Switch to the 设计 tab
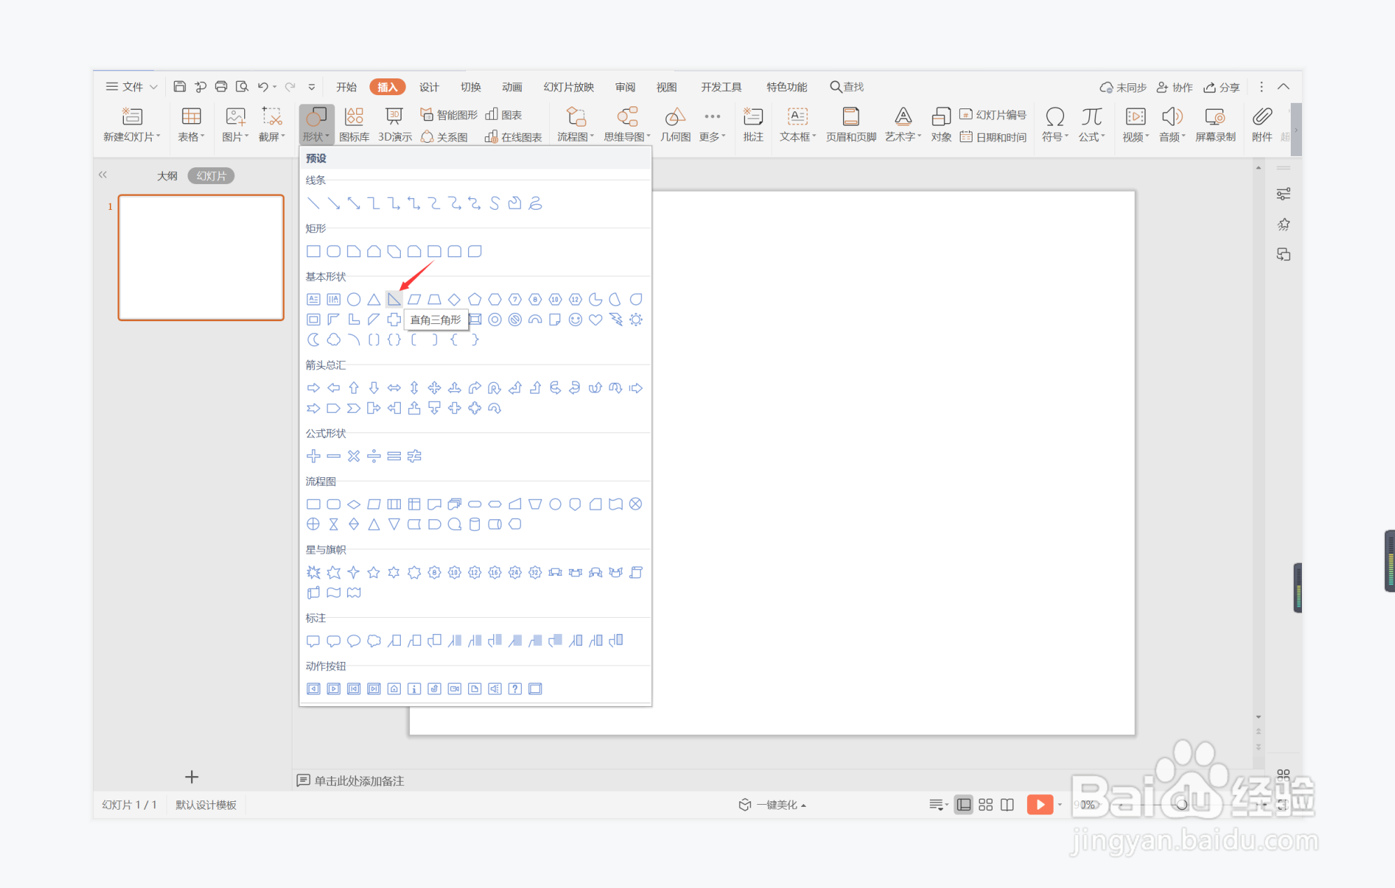The image size is (1395, 888). point(429,87)
